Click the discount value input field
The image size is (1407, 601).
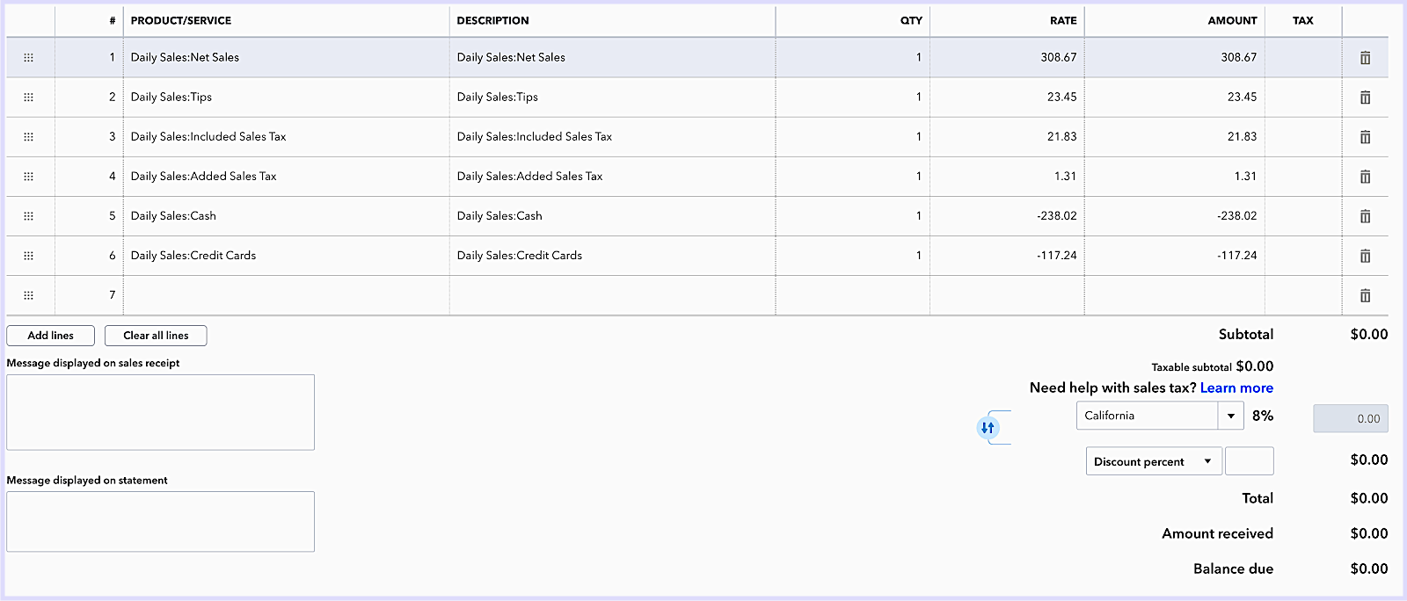(1249, 461)
